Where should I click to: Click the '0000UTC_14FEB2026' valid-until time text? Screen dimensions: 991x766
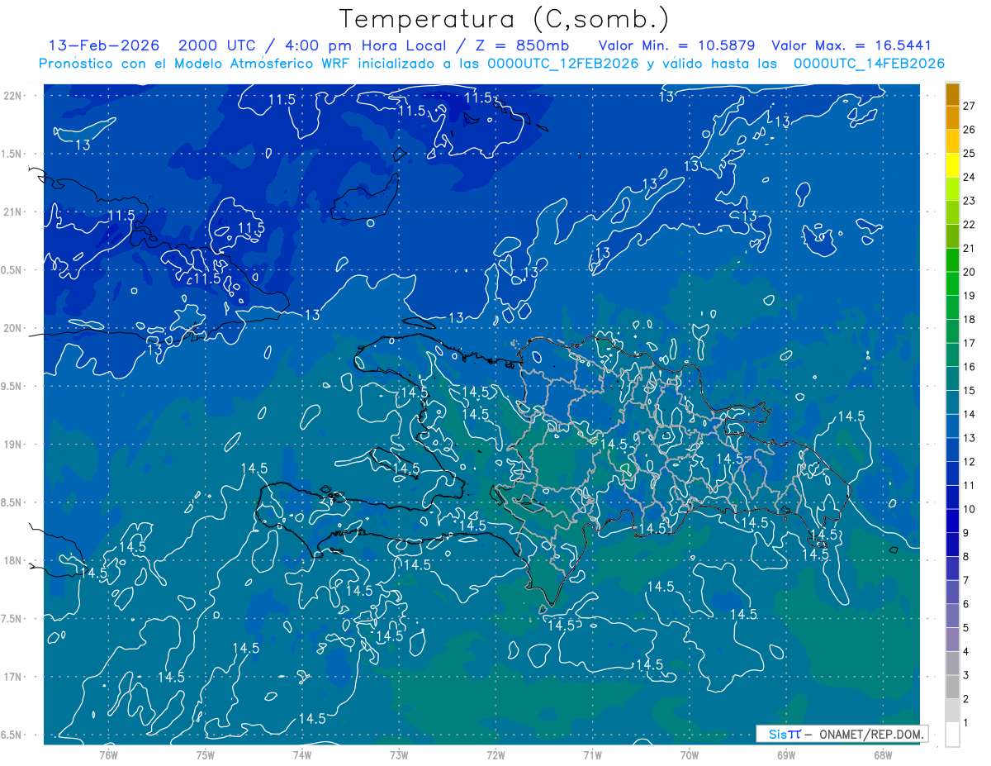click(869, 64)
